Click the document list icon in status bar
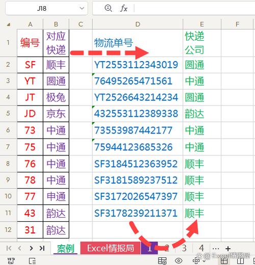Image resolution: width=255 pixels, height=265 pixels. (x=32, y=261)
